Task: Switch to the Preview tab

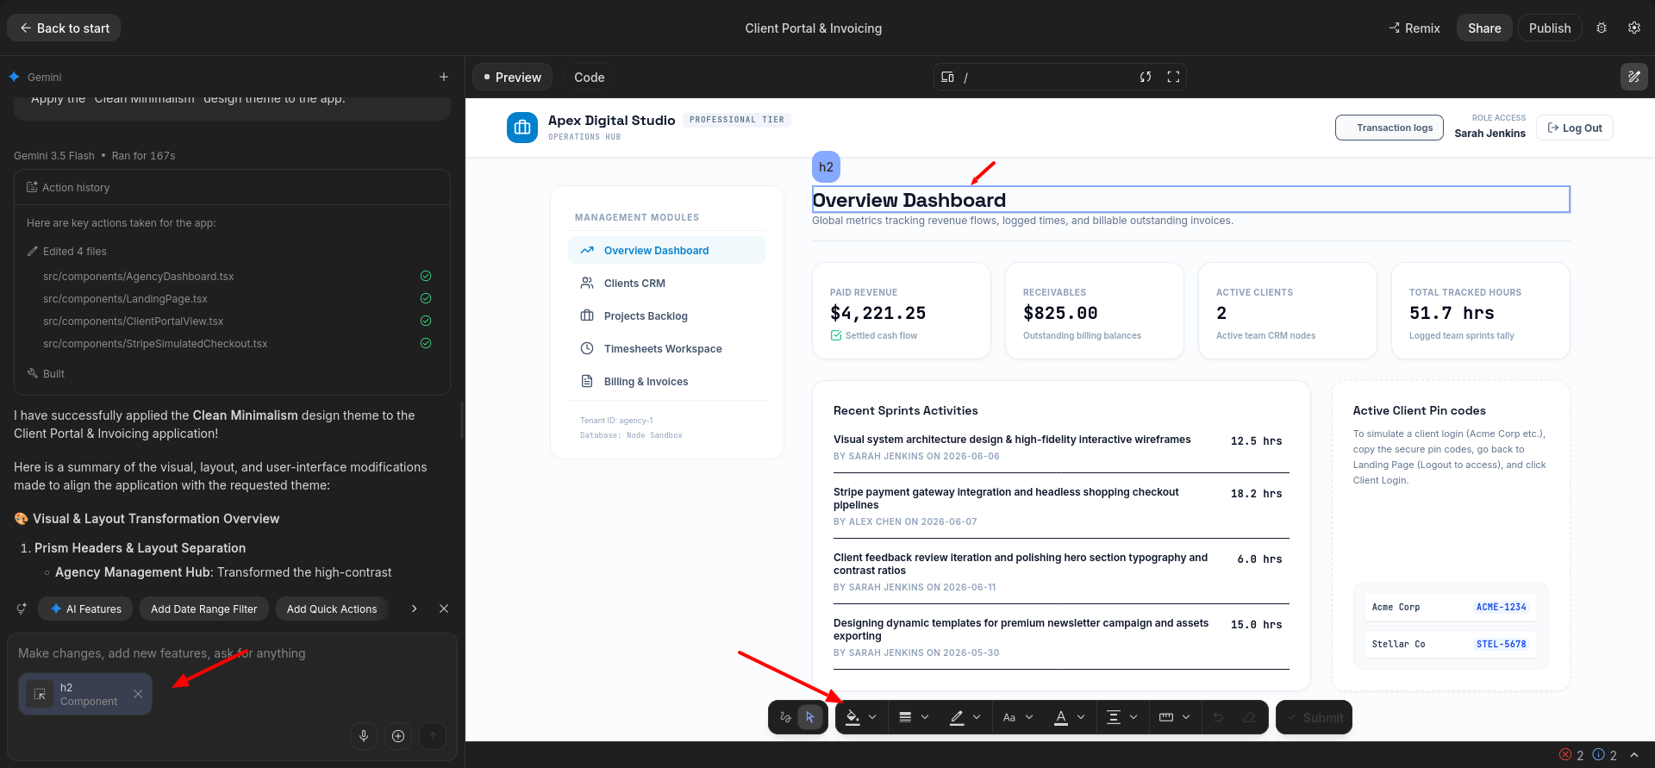Action: pos(512,77)
